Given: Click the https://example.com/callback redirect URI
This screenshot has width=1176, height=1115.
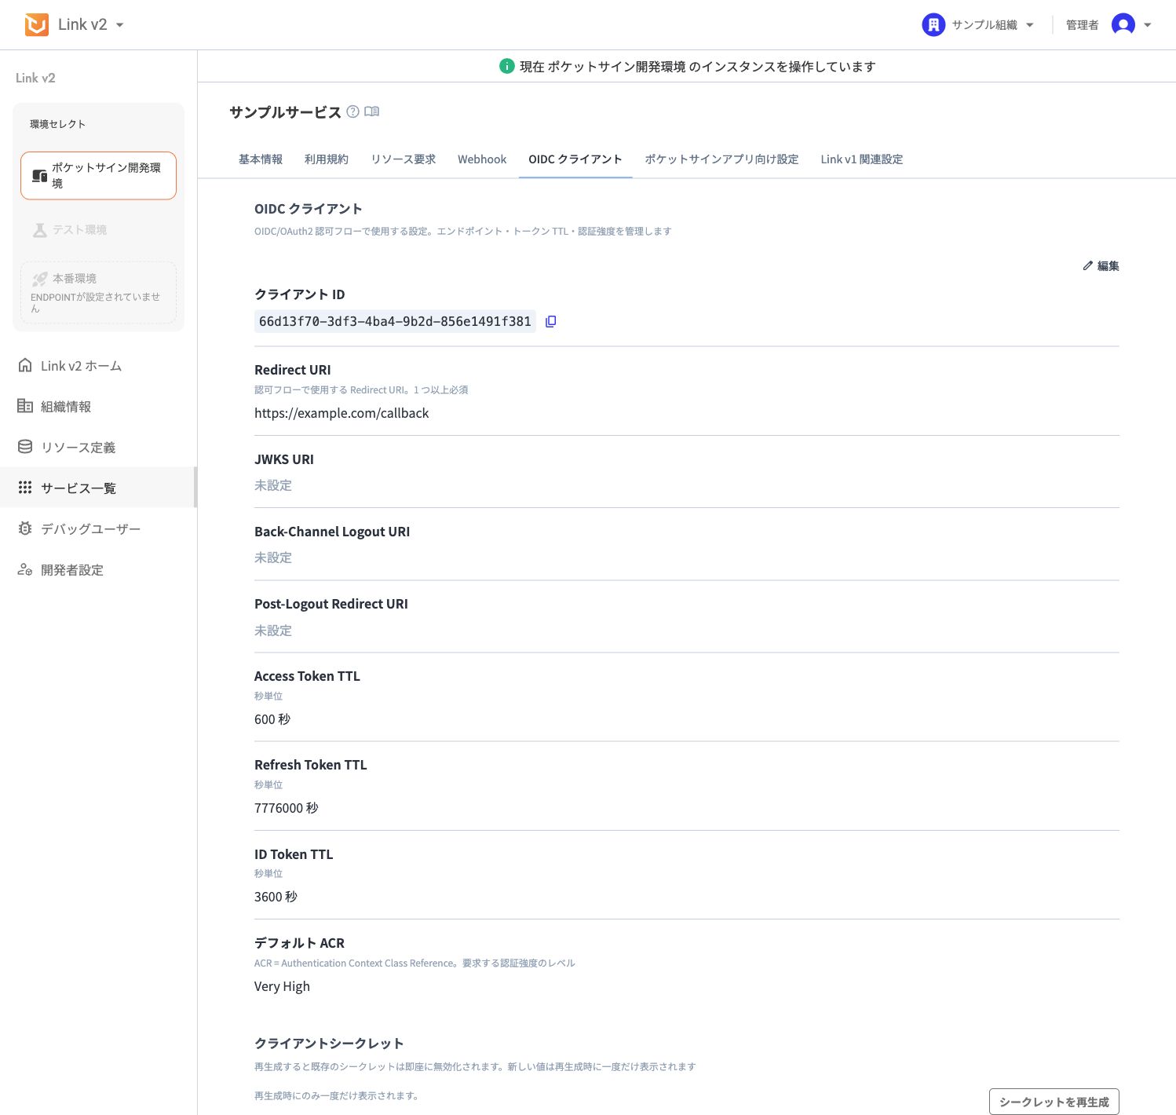Looking at the screenshot, I should (341, 413).
